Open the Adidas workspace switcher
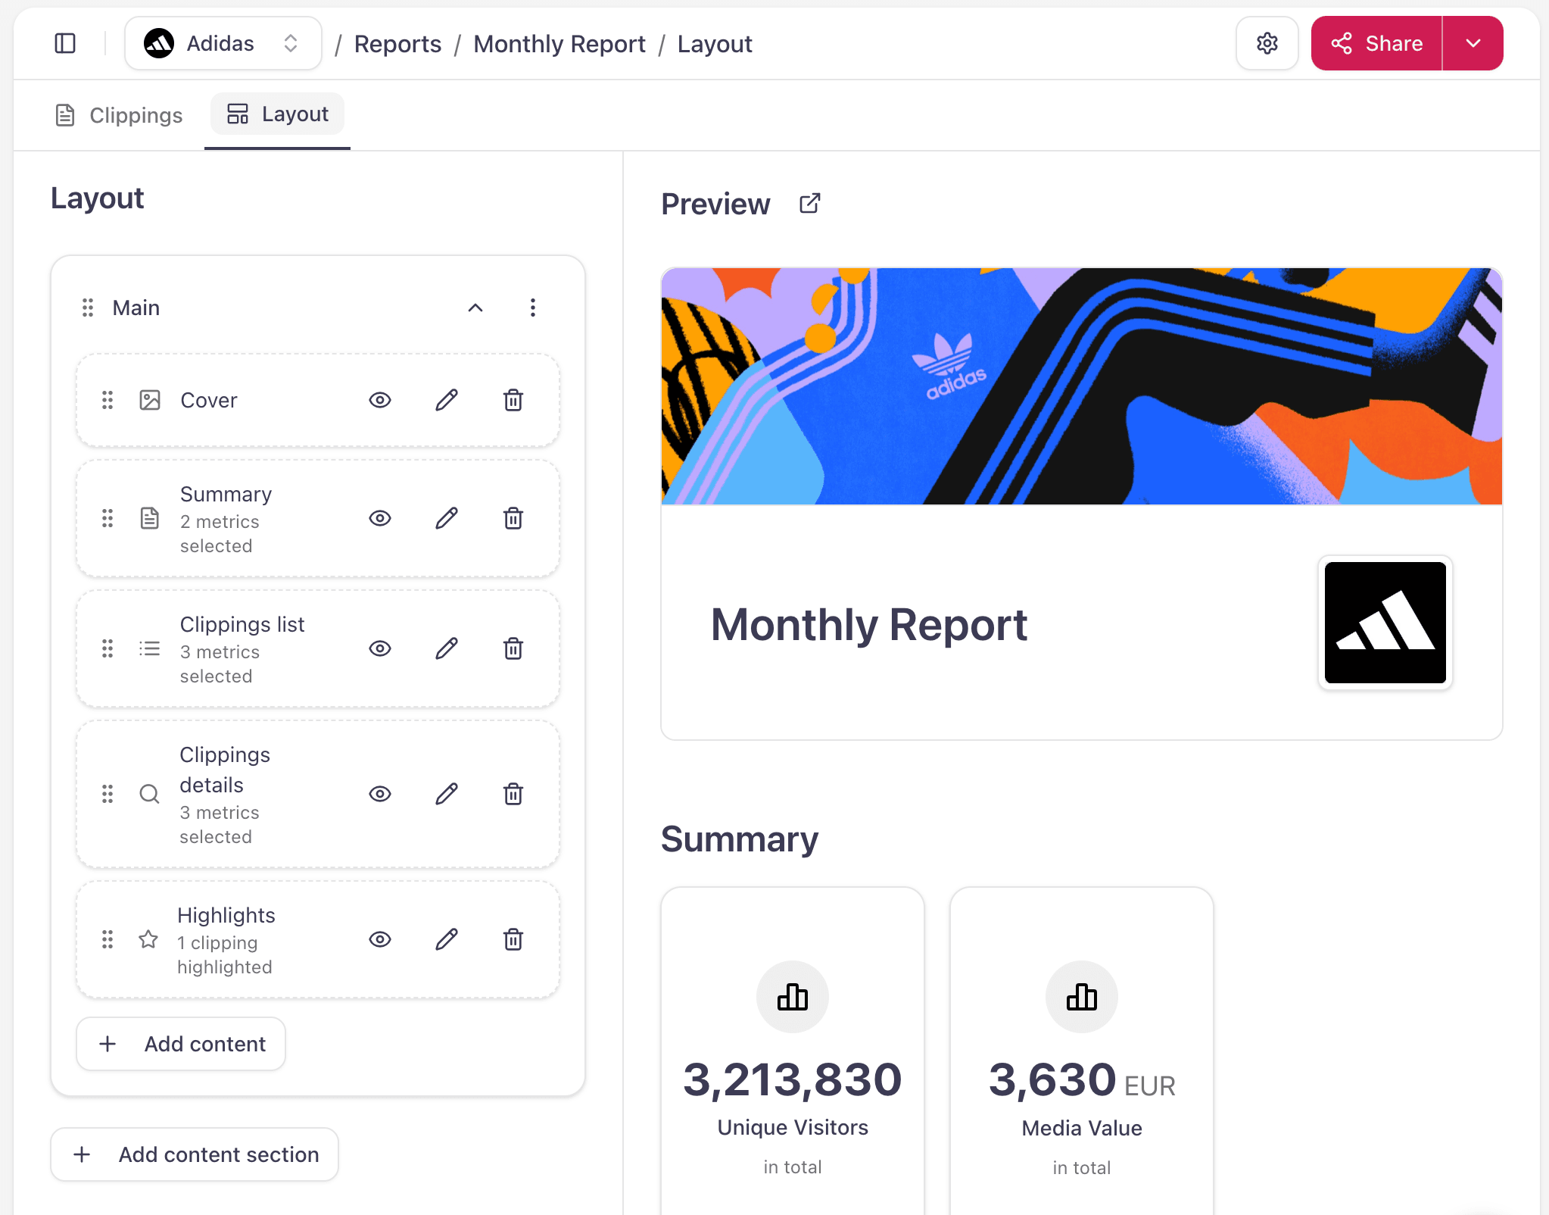Viewport: 1549px width, 1215px height. [x=223, y=43]
